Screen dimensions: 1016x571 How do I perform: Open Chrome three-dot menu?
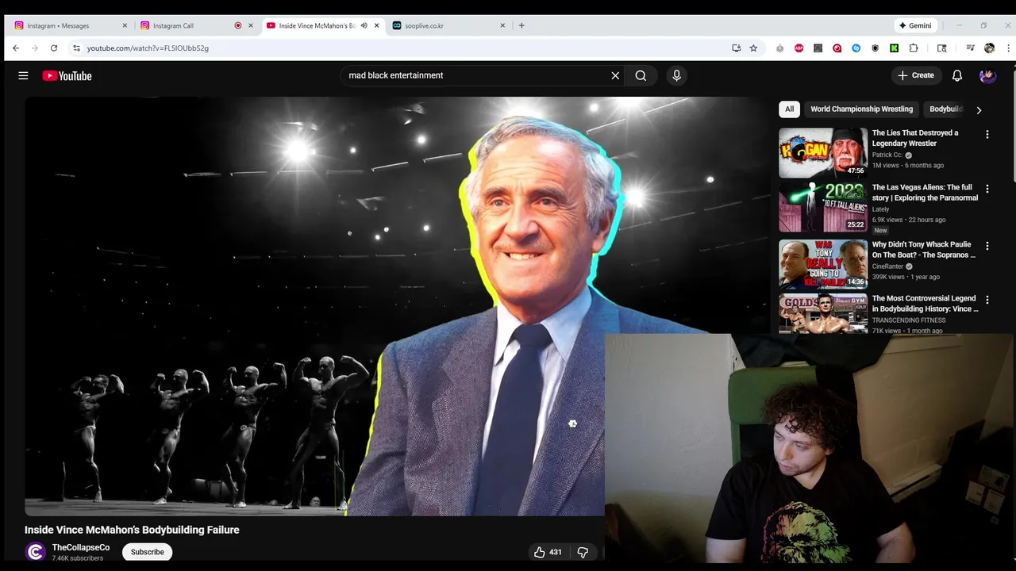point(1008,48)
